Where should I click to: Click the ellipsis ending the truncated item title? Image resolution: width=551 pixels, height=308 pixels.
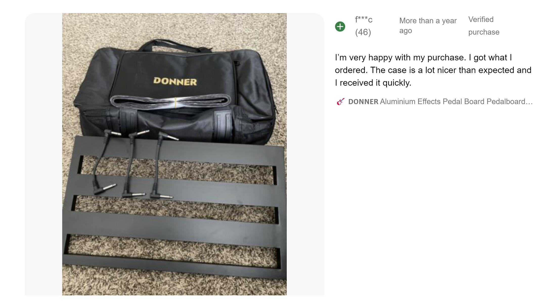(x=529, y=102)
